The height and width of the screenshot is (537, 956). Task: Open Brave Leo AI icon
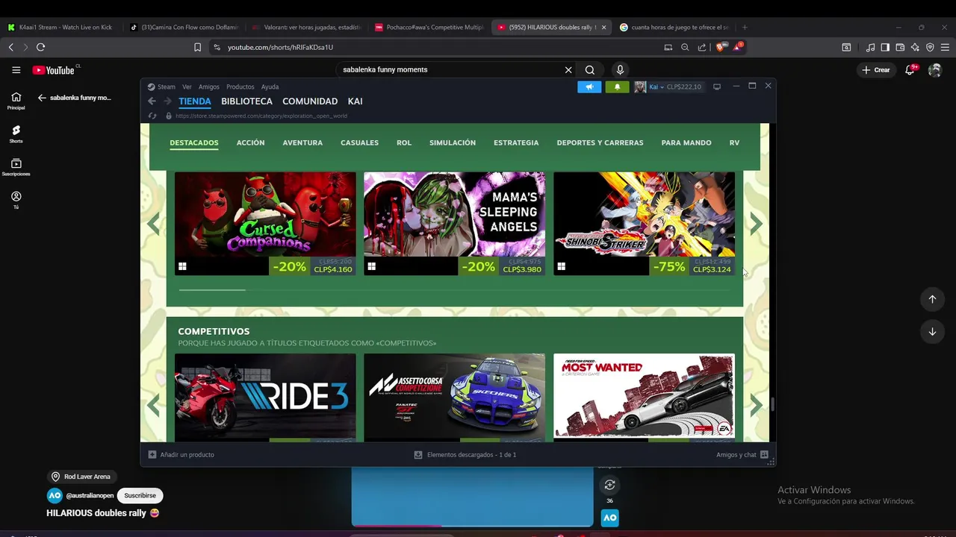(915, 47)
